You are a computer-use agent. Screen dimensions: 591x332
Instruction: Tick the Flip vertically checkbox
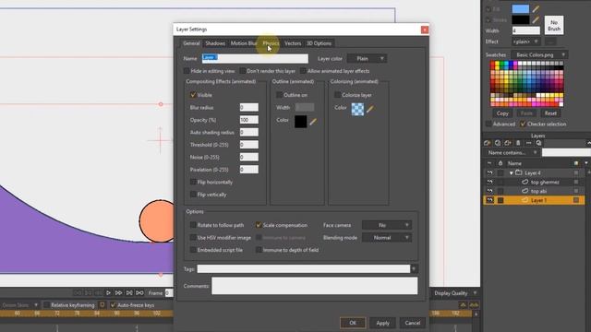pos(193,195)
